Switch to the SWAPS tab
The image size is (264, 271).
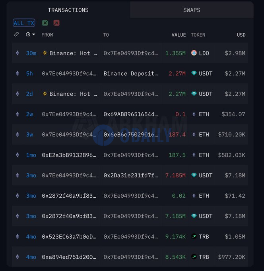click(x=192, y=10)
